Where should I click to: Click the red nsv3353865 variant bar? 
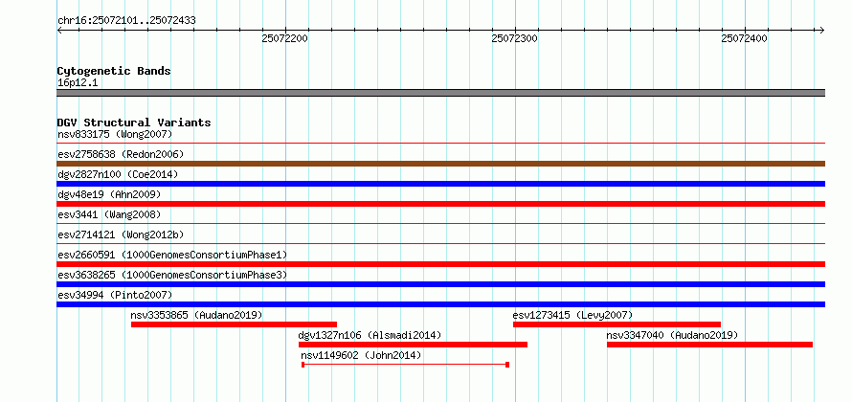pyautogui.click(x=234, y=324)
